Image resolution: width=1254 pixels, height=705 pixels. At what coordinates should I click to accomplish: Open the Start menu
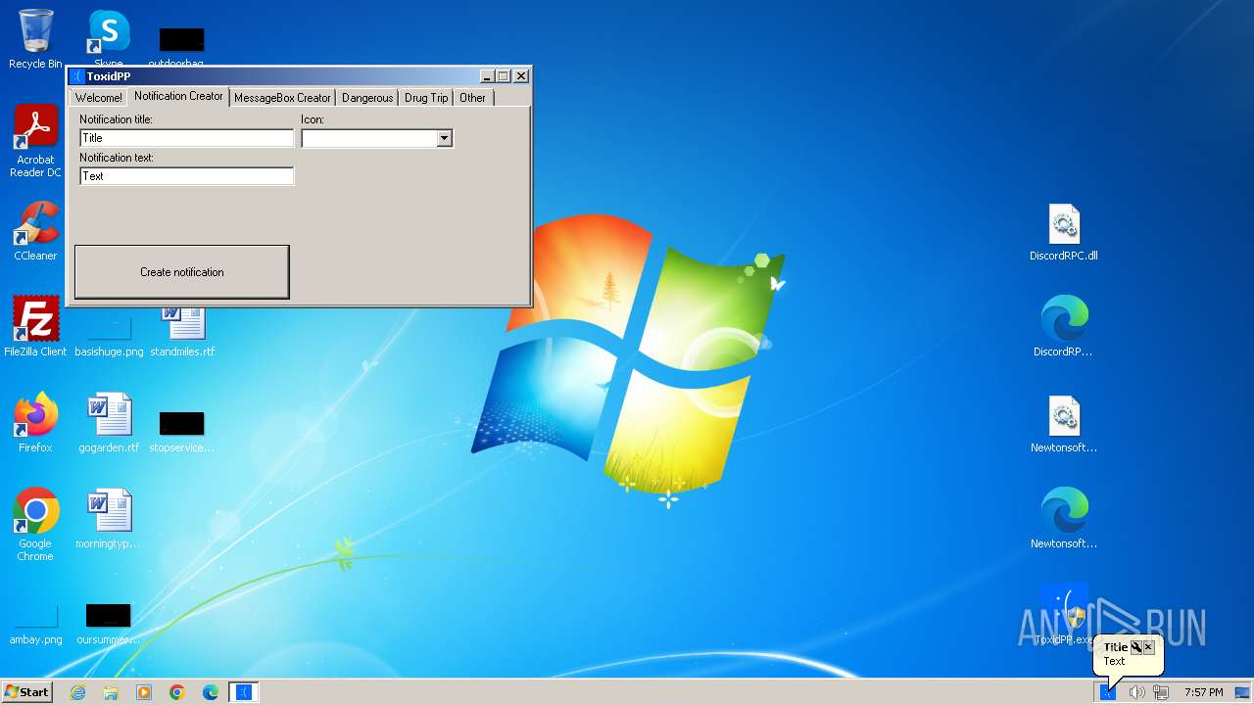[x=27, y=692]
